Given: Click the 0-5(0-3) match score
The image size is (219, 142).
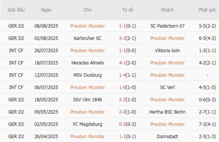Looking at the screenshot, I should (128, 124).
